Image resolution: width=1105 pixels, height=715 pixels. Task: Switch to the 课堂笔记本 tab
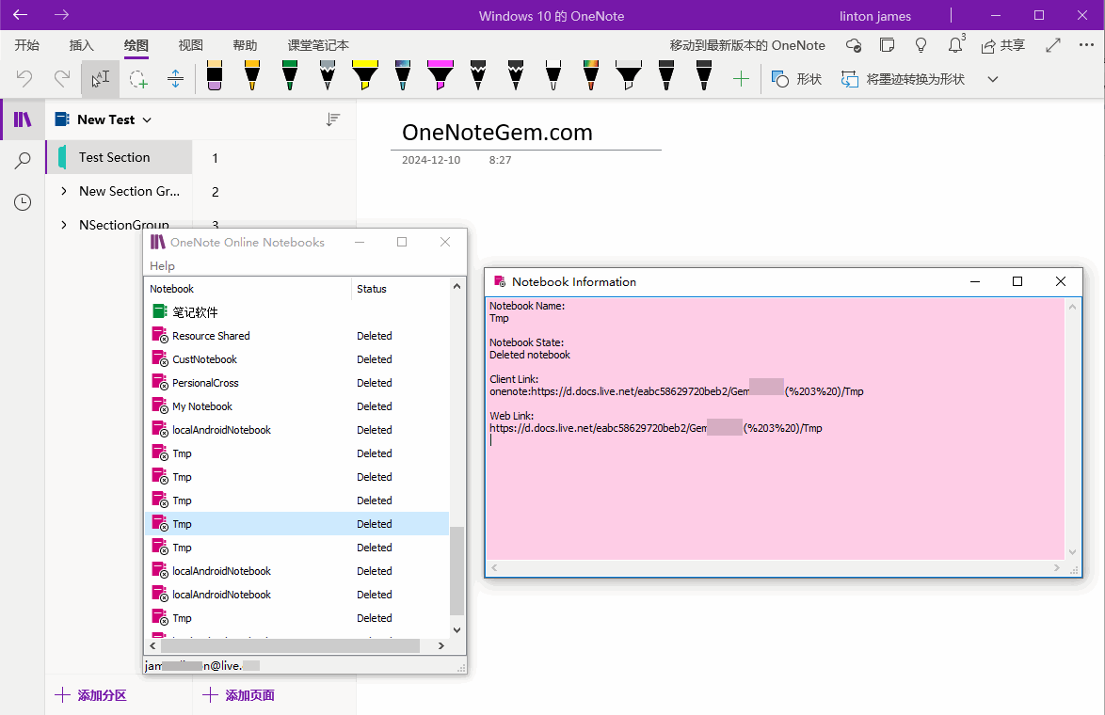tap(318, 45)
